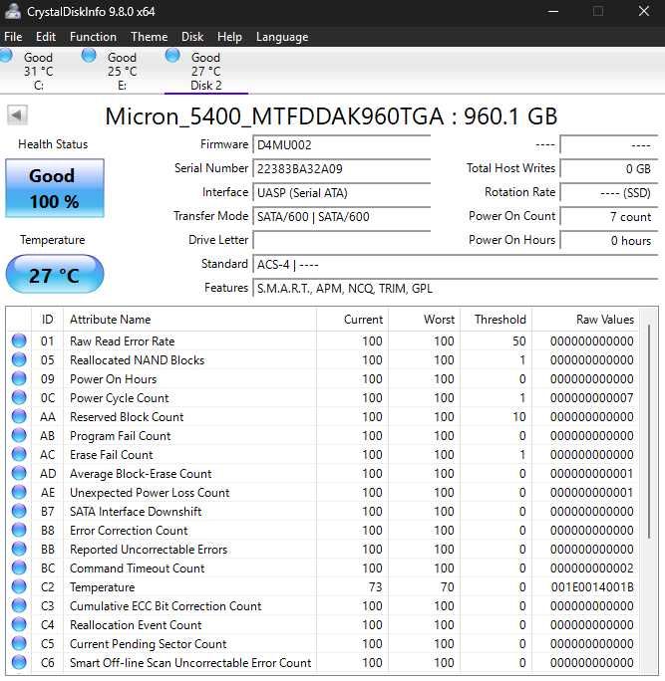Screen dimensions: 665x681
Task: Click the Total Host Writes value
Action: [609, 168]
